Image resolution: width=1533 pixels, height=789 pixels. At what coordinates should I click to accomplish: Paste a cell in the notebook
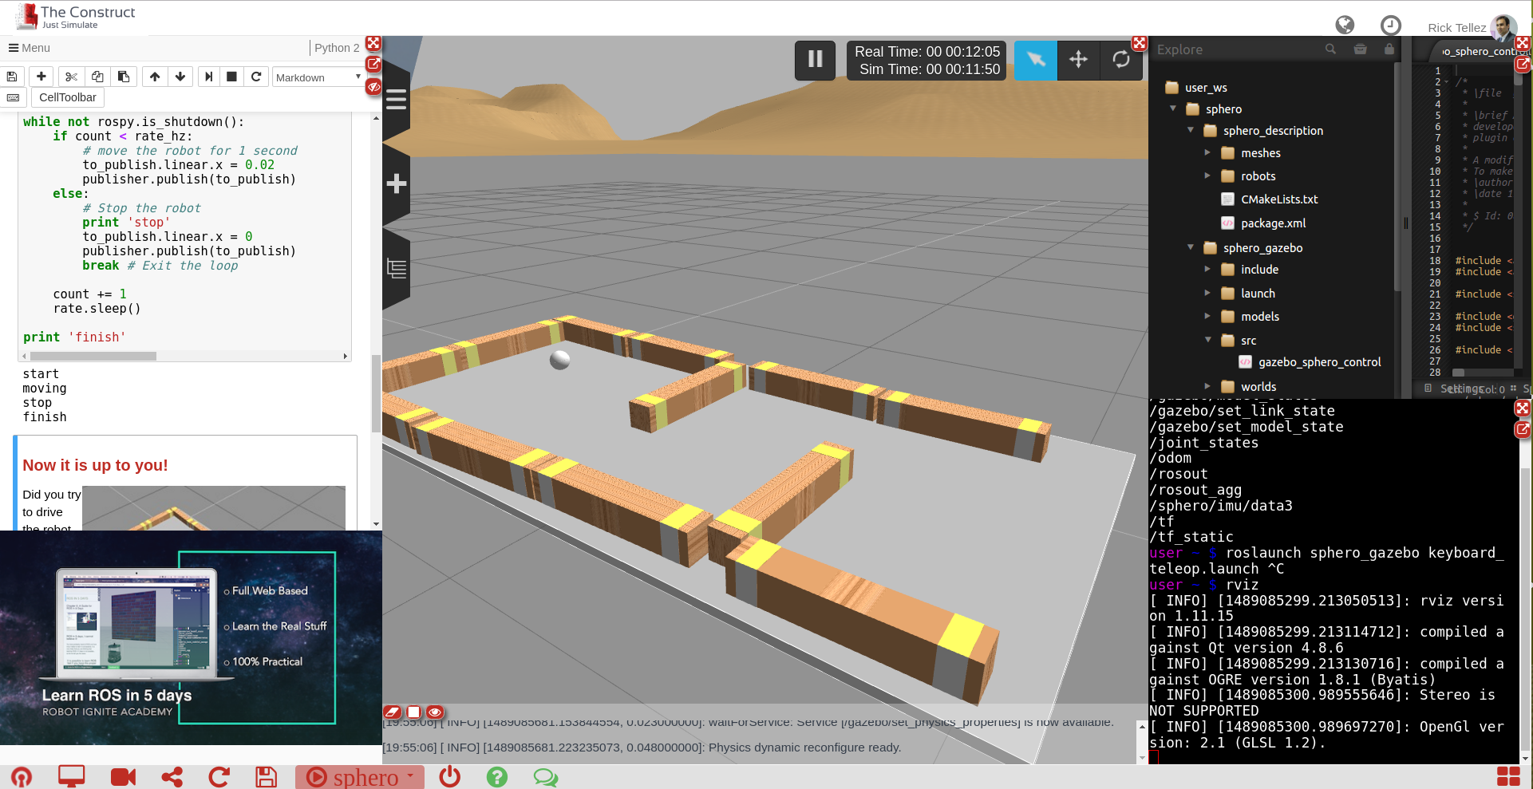point(123,77)
